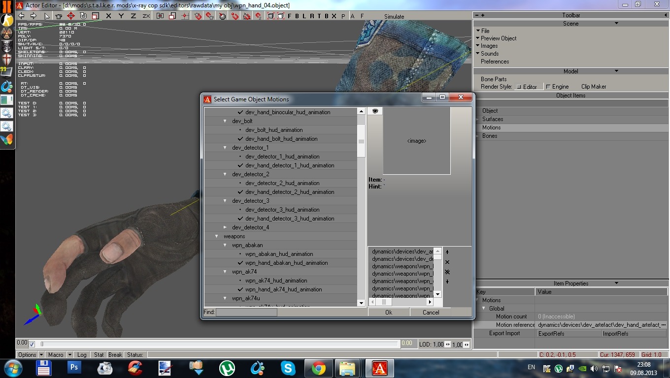Uncheck wpn_hand_ak74_hud_animation

click(240, 289)
